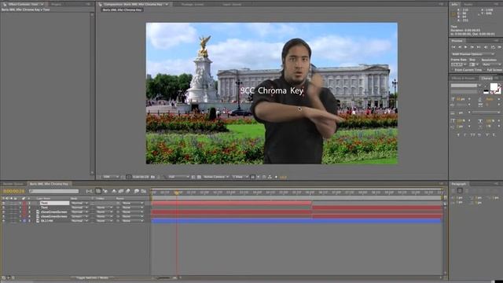Jump to last frame in Preview panel
The image size is (503, 283).
point(479,47)
